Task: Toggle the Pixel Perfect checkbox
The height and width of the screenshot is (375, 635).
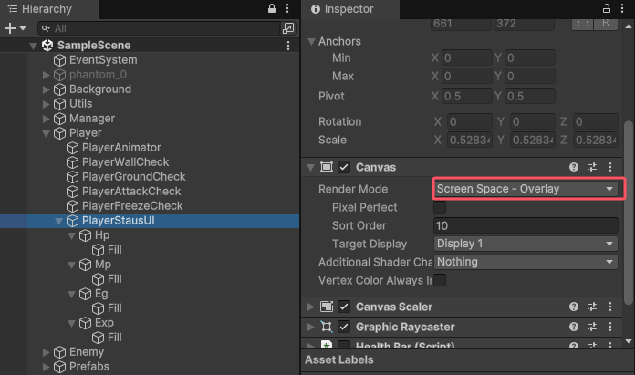Action: pyautogui.click(x=440, y=207)
